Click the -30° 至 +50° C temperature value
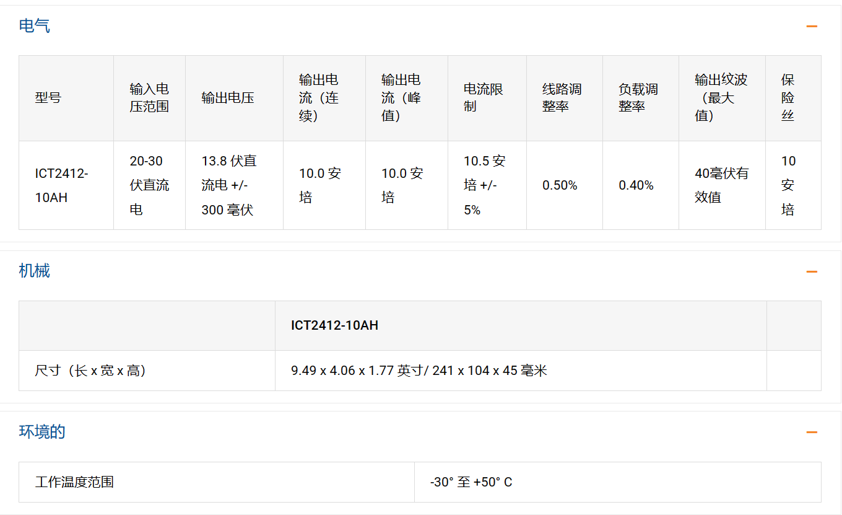This screenshot has width=842, height=515. (x=471, y=482)
